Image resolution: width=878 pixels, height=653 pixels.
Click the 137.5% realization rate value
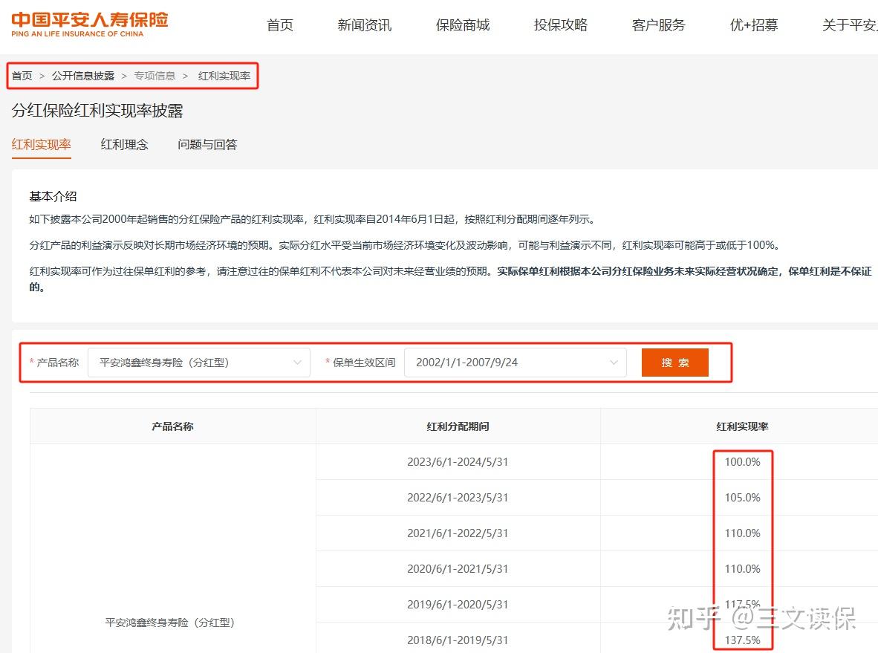[743, 640]
